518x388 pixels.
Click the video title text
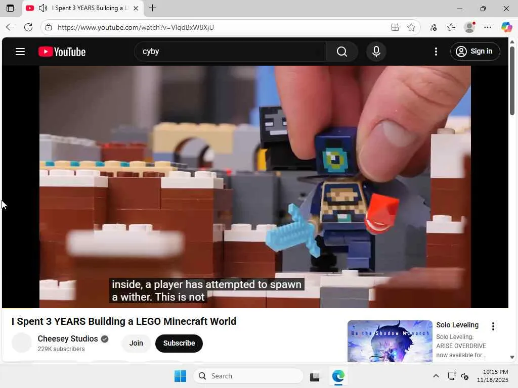124,321
